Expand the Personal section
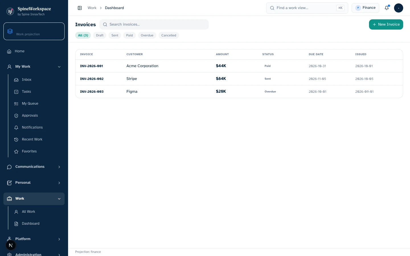The width and height of the screenshot is (410, 256). tap(34, 183)
